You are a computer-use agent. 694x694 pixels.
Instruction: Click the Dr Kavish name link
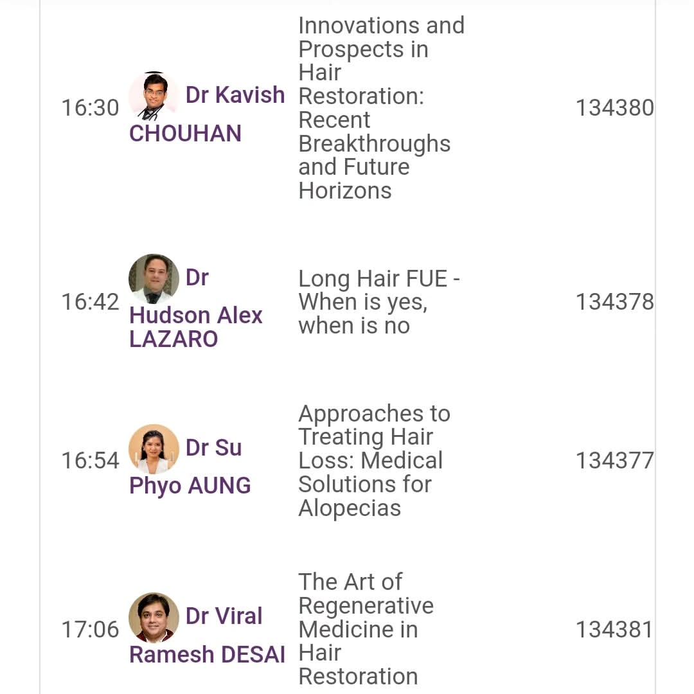coord(235,95)
